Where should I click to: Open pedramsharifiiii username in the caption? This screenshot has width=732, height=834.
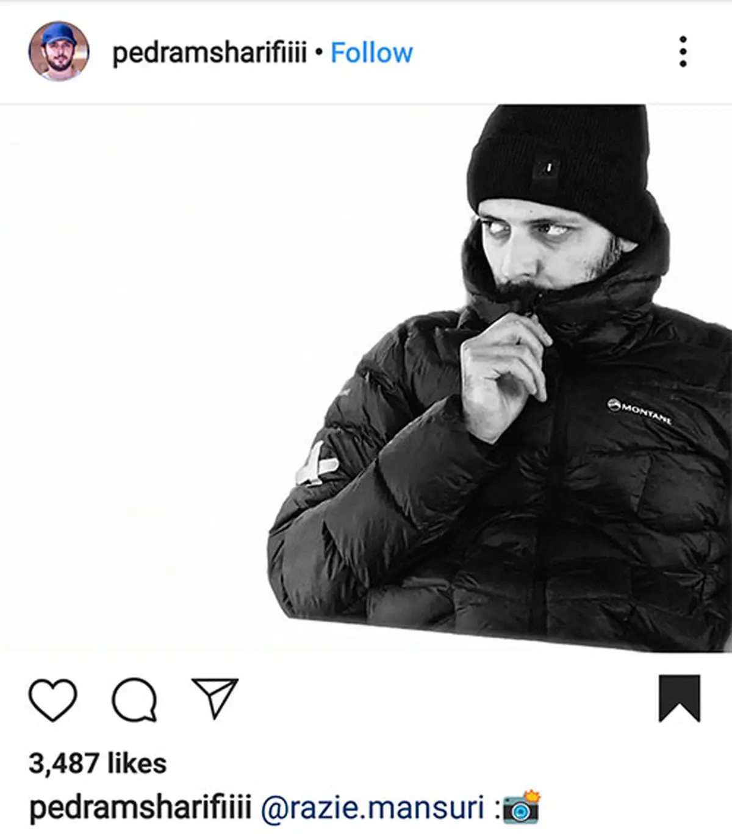tap(140, 808)
